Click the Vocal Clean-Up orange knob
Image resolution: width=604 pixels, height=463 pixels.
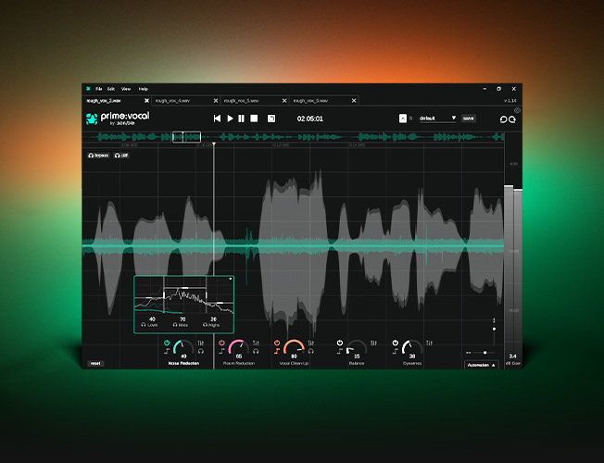[x=294, y=346]
